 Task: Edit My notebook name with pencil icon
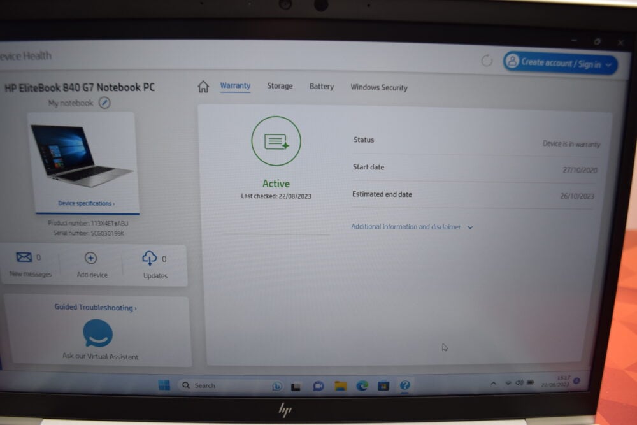(105, 103)
